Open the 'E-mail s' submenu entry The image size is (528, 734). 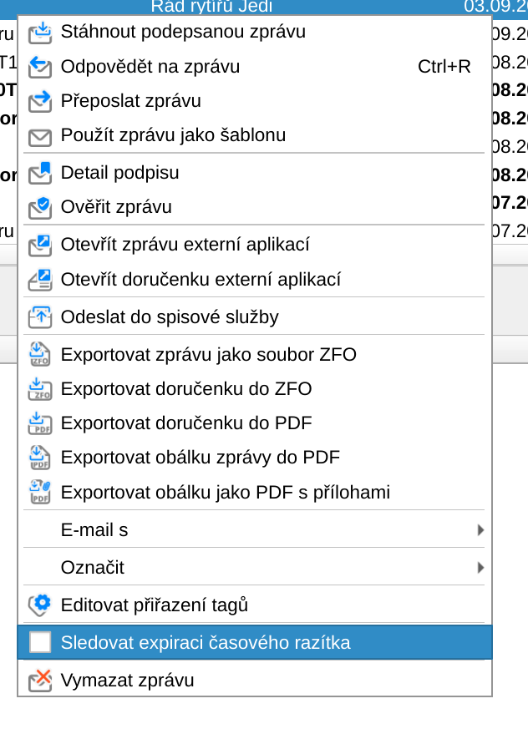94,529
